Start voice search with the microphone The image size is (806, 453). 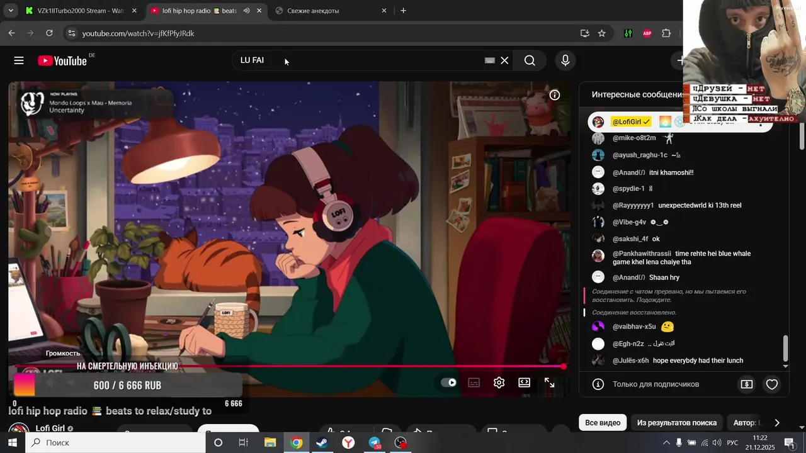pos(565,60)
